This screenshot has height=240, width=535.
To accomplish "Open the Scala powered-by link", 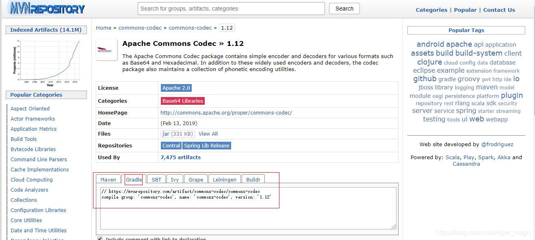I will pyautogui.click(x=453, y=157).
